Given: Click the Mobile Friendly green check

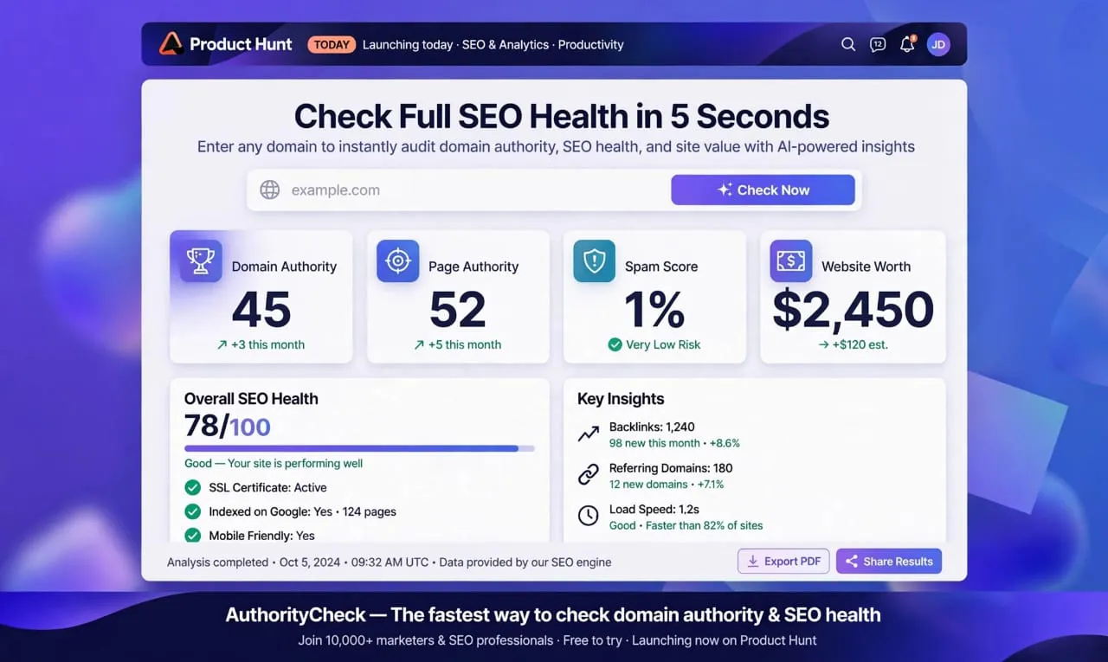Looking at the screenshot, I should pyautogui.click(x=192, y=536).
